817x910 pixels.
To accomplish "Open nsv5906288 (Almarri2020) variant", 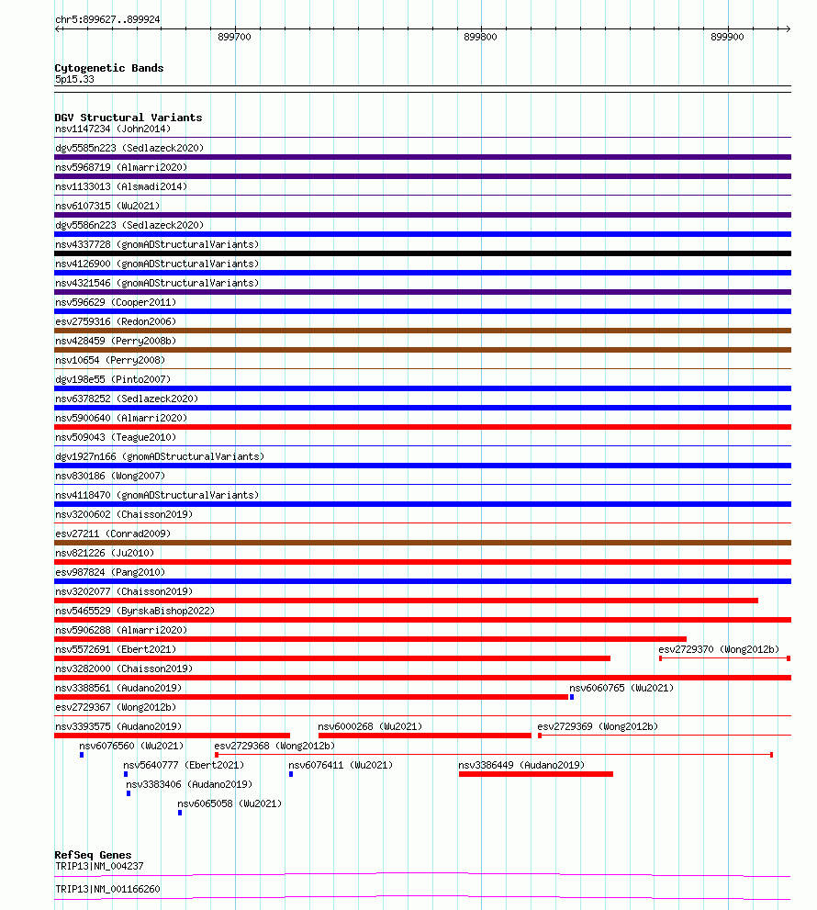I will pyautogui.click(x=121, y=630).
